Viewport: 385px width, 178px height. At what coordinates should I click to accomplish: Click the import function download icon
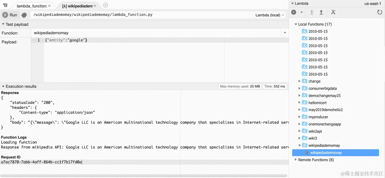[x=311, y=12]
